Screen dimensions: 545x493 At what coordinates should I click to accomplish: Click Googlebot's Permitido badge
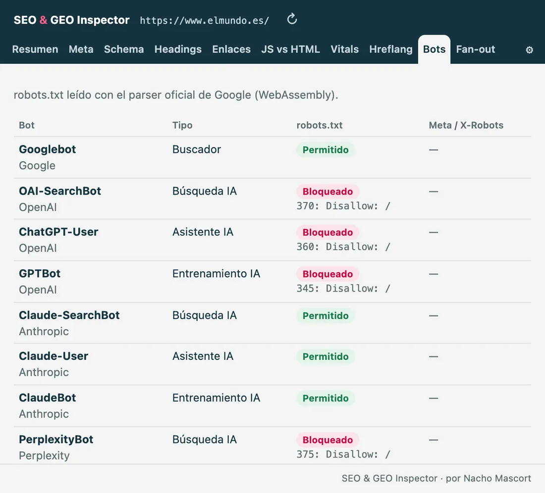[326, 149]
